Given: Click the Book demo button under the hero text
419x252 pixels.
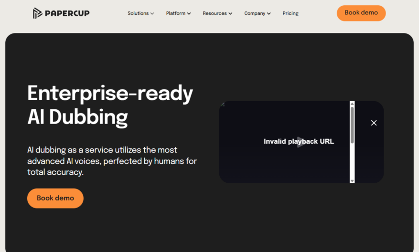Looking at the screenshot, I should point(55,198).
